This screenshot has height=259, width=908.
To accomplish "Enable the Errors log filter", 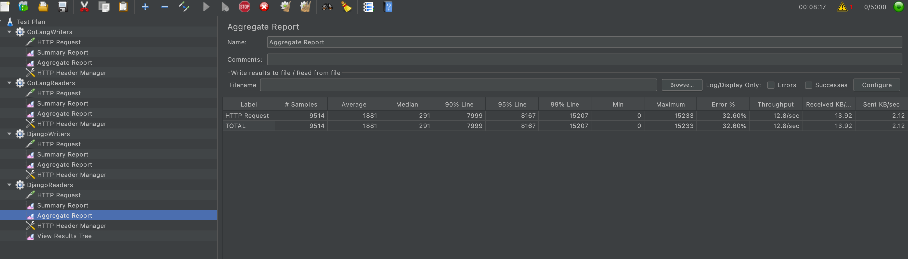I will coord(771,85).
